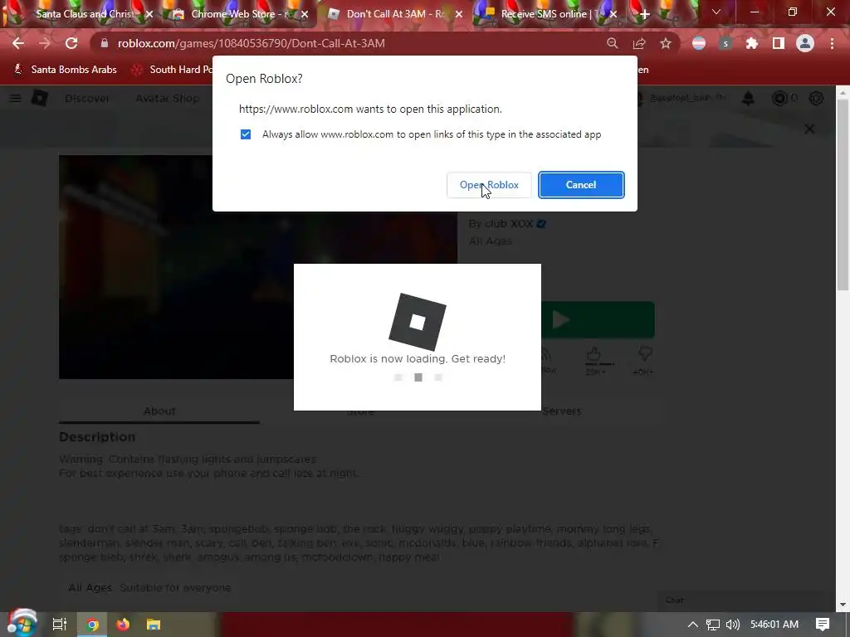850x637 pixels.
Task: Open Task View on the taskbar
Action: pos(59,624)
